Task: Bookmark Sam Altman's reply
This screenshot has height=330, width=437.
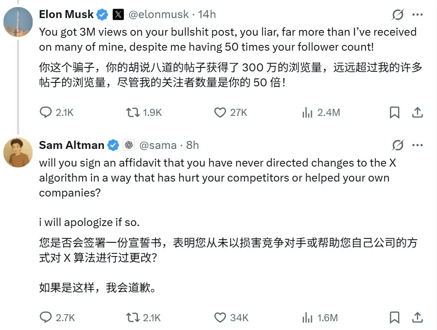Action: 394,317
